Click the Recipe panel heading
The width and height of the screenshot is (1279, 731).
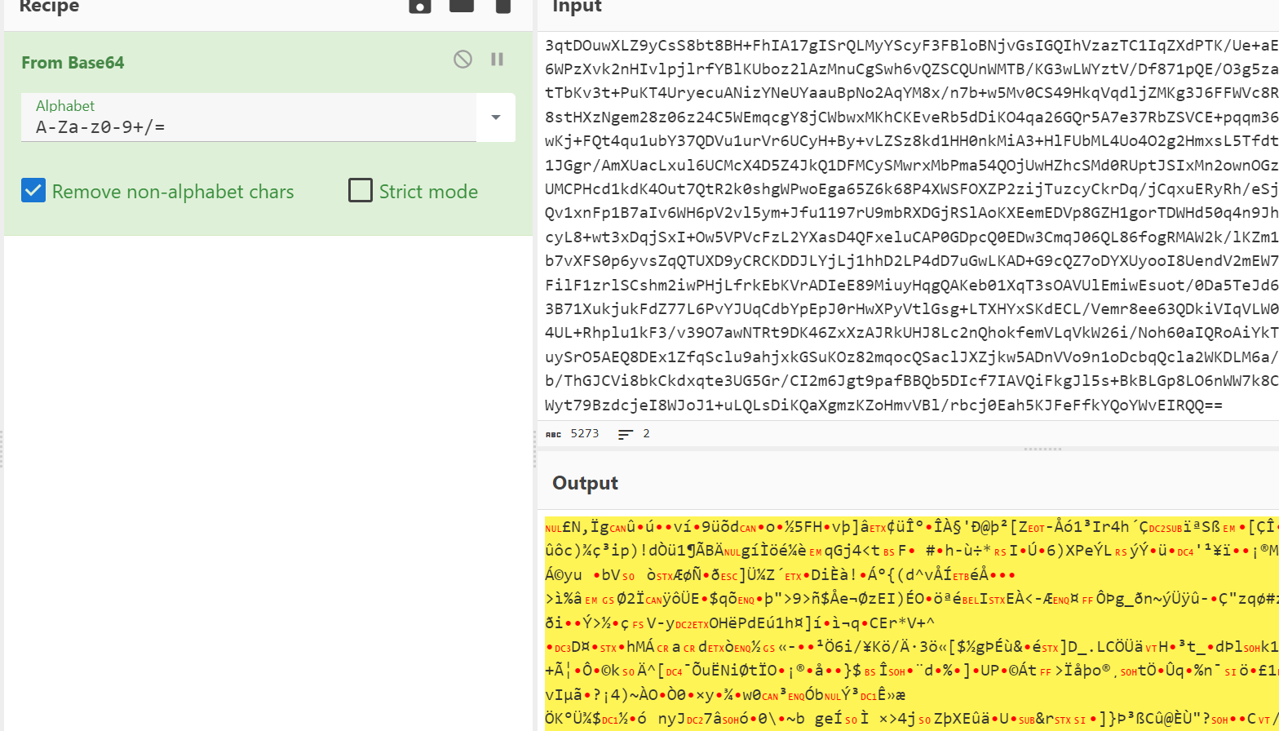pyautogui.click(x=49, y=7)
